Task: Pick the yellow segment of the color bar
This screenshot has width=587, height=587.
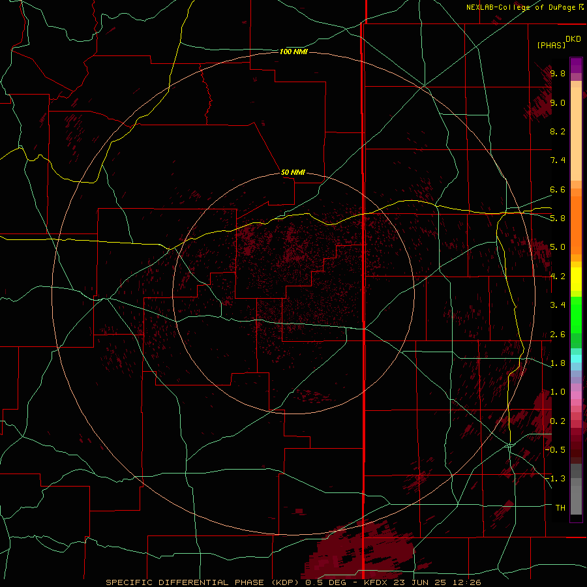Action: (x=576, y=279)
